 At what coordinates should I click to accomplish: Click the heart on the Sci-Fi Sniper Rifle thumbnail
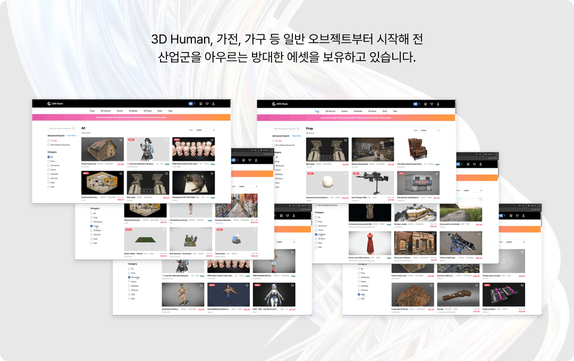[391, 174]
